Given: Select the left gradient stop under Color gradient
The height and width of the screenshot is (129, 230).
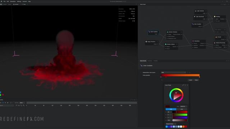Looking at the screenshot, I should tap(161, 77).
